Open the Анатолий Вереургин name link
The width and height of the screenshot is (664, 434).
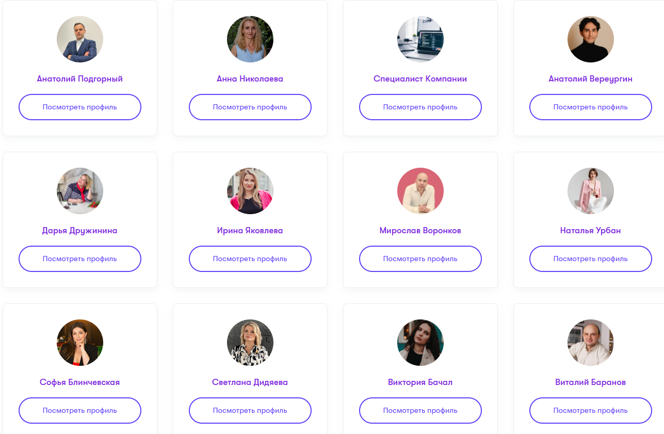click(x=590, y=79)
